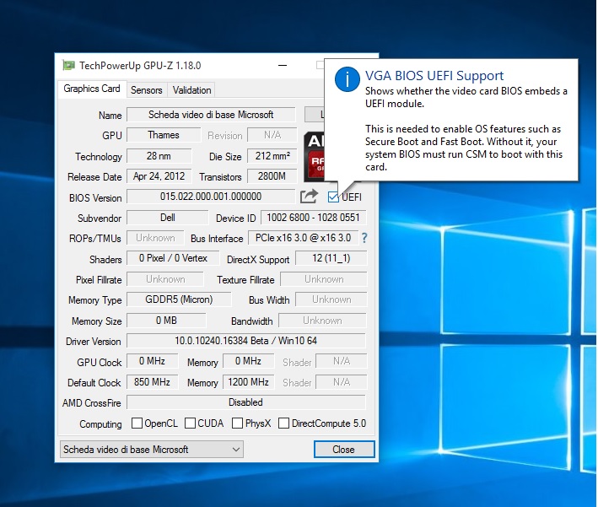This screenshot has height=507, width=598.
Task: Open the graphics card selection dropdown
Action: pos(152,450)
